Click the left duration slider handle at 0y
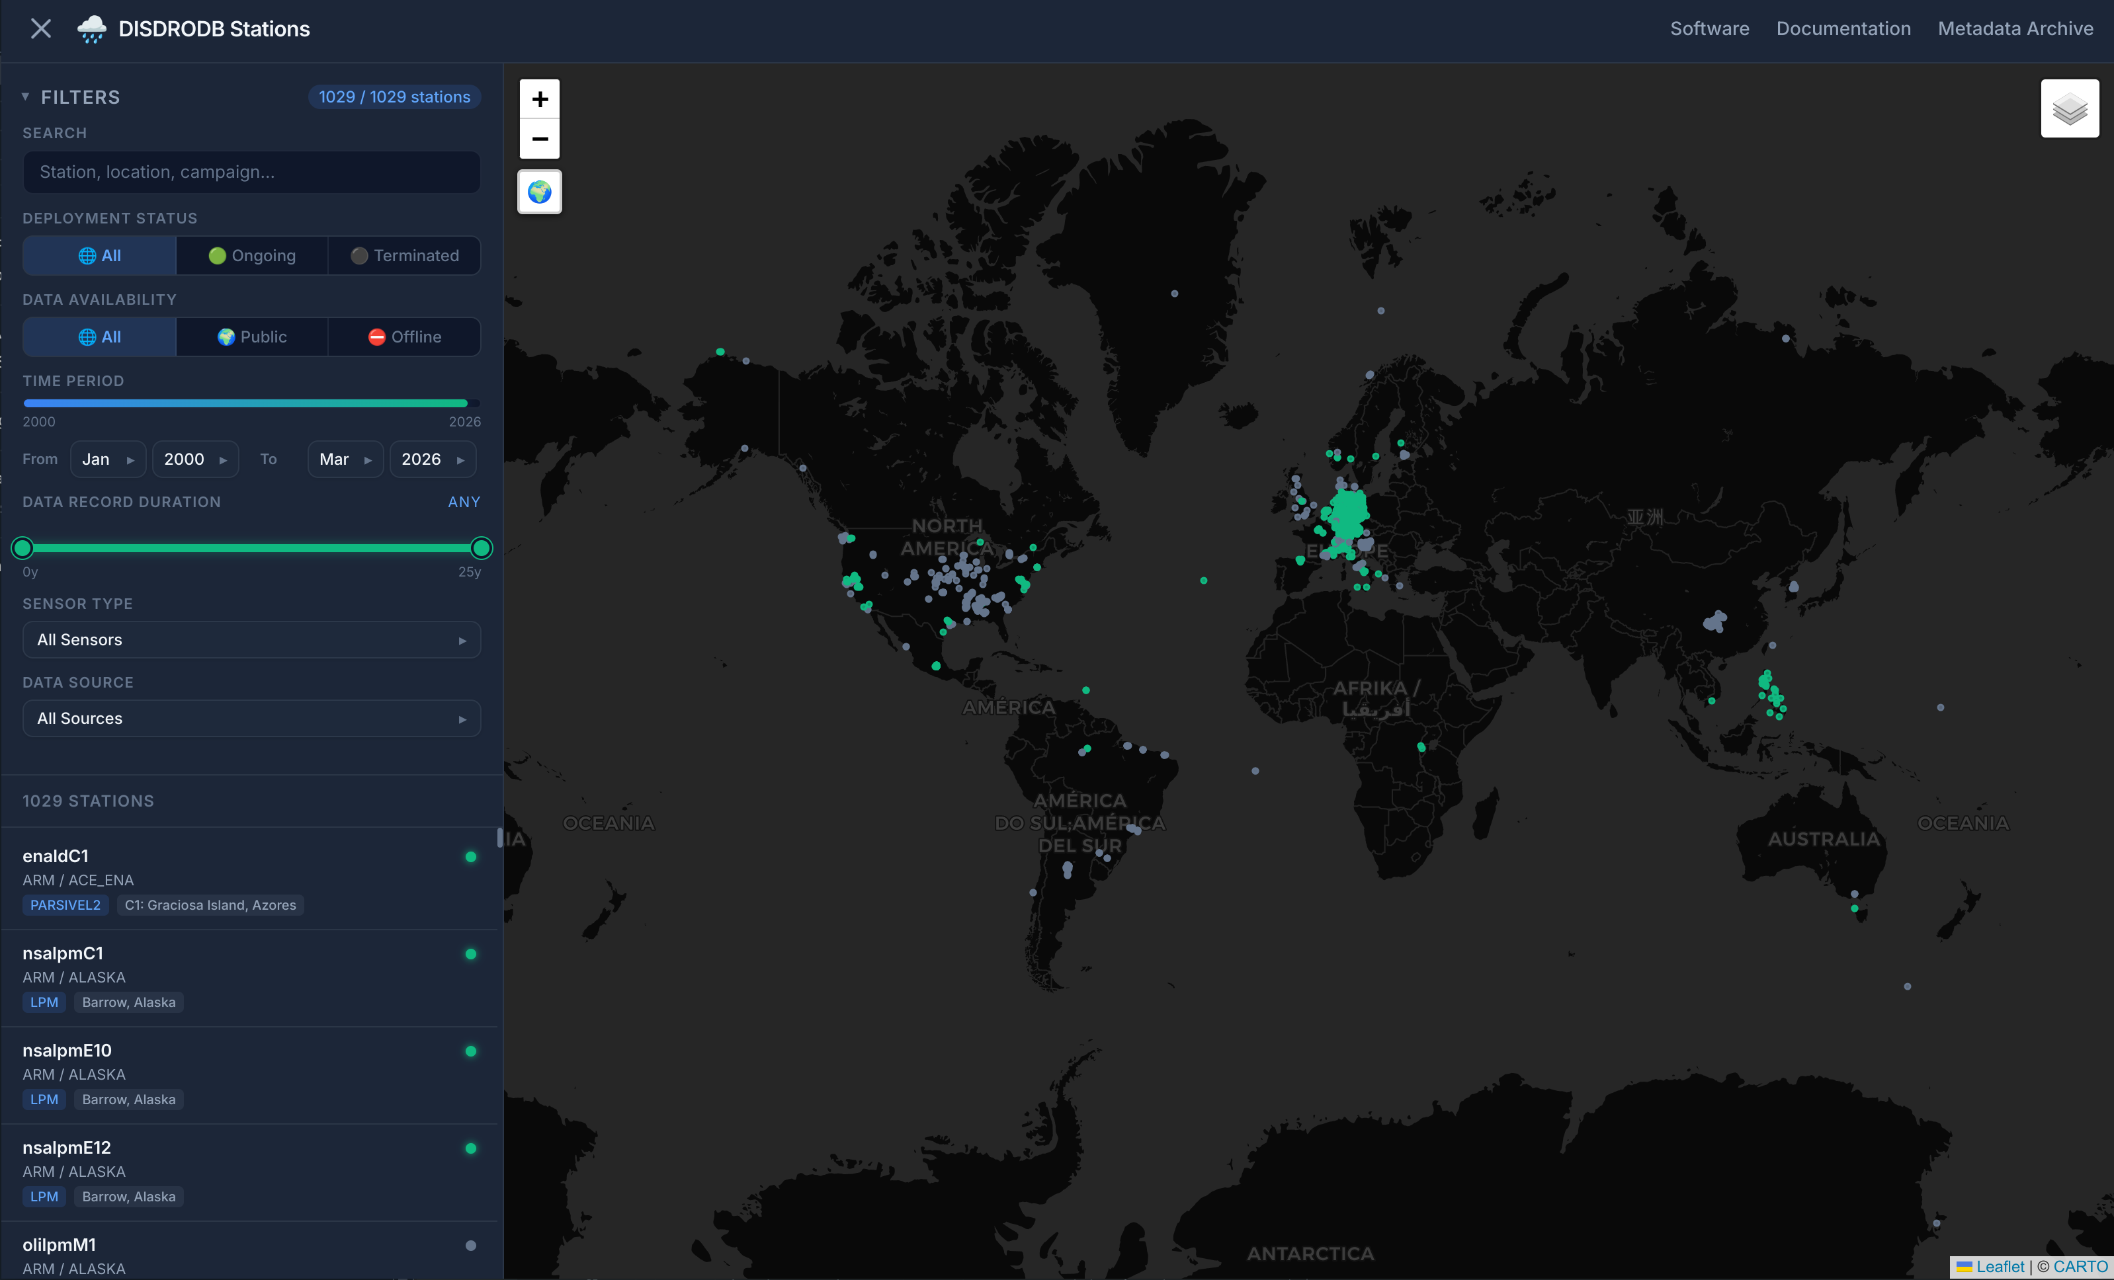This screenshot has width=2114, height=1280. (x=23, y=548)
